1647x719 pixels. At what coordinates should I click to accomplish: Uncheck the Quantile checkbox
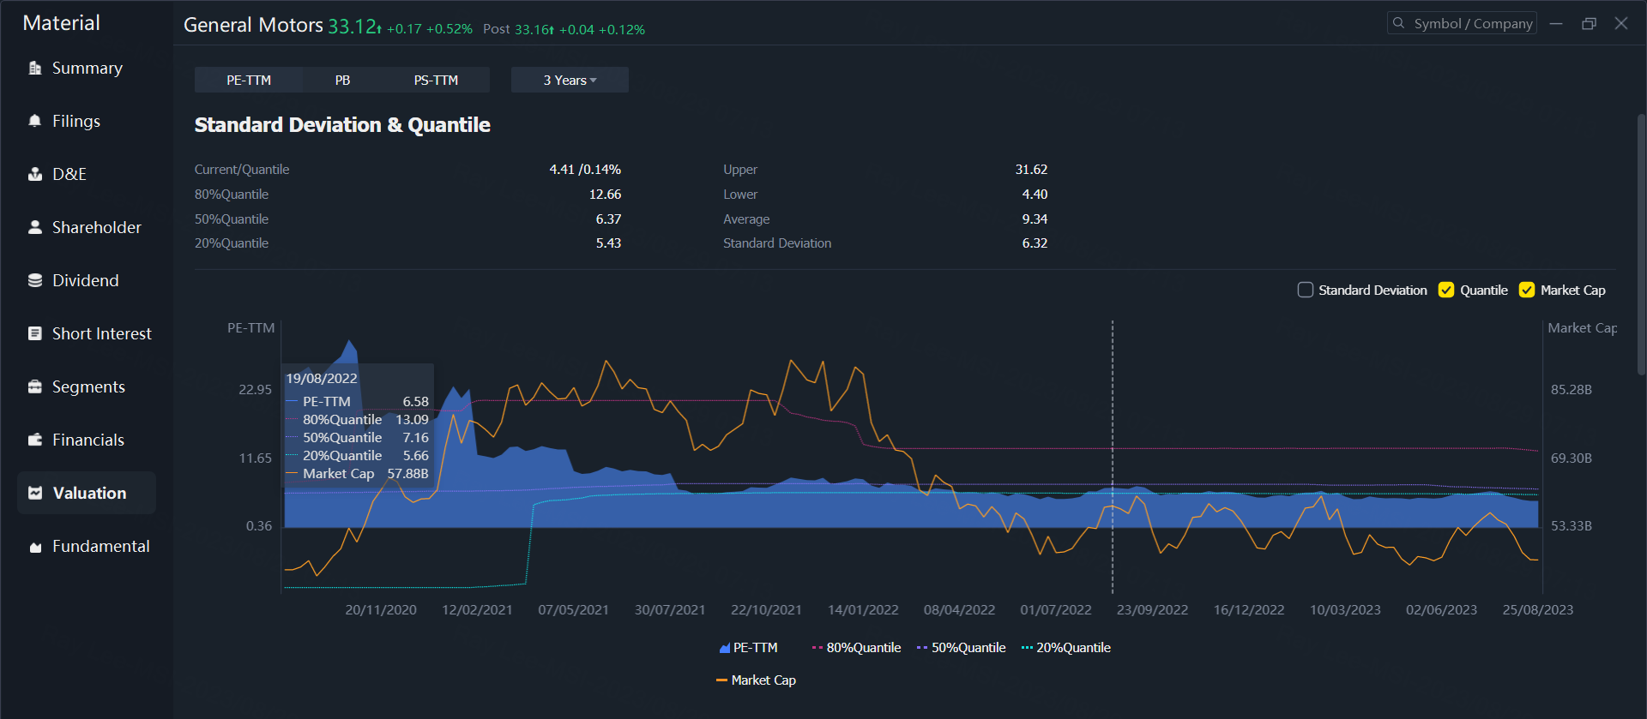point(1446,290)
